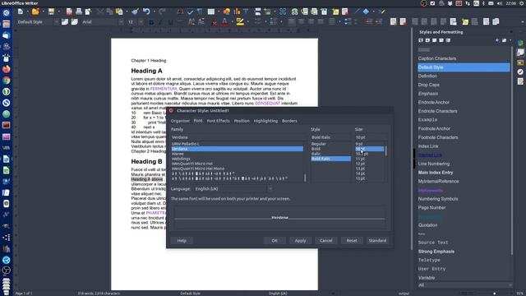Click the Print toolbar icon
Image resolution: width=526 pixels, height=296 pixels.
coord(79,12)
